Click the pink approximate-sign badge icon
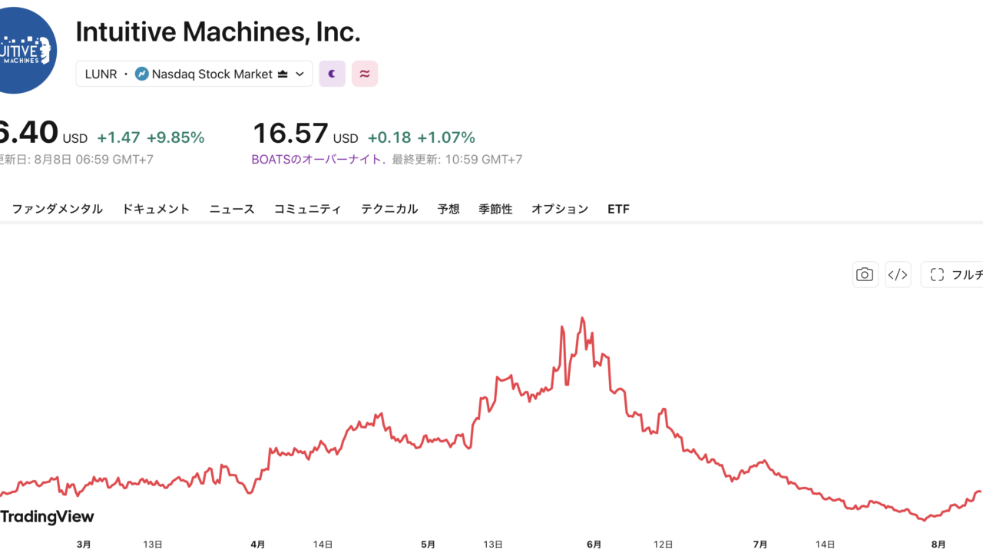The height and width of the screenshot is (553, 983). (365, 74)
